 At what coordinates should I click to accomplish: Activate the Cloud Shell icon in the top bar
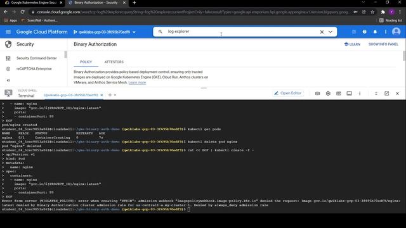coord(354,32)
